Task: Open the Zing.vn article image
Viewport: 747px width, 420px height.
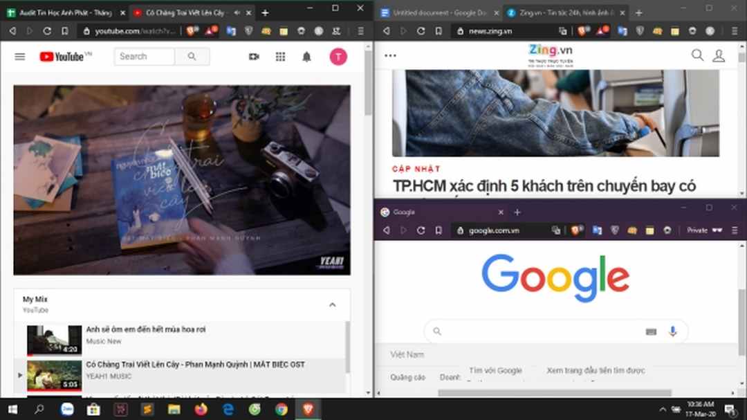Action: (x=555, y=113)
